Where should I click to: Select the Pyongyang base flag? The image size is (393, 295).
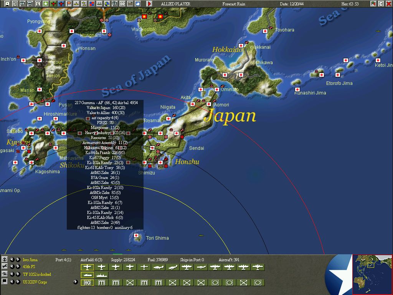40,31
